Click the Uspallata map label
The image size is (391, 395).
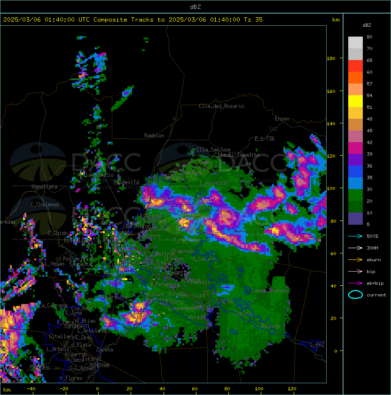pos(44,187)
